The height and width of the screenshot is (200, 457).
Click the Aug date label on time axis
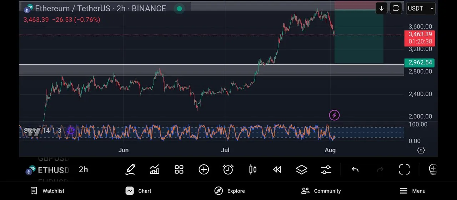(x=330, y=150)
